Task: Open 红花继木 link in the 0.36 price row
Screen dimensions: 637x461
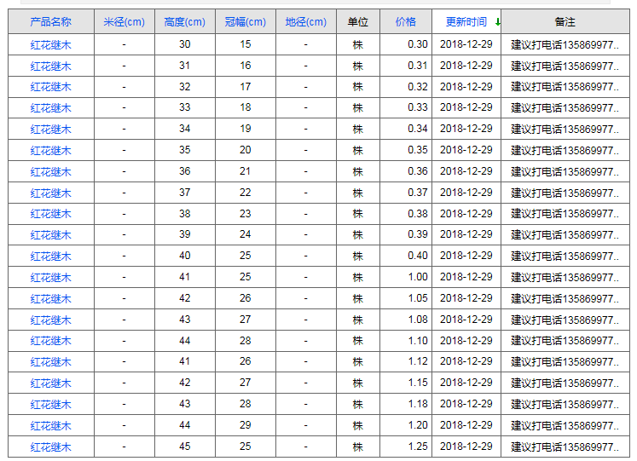Action: [51, 171]
